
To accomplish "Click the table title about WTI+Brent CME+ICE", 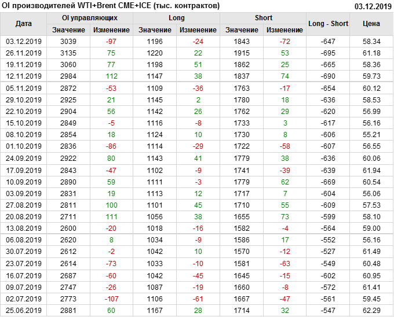I will pos(111,6).
